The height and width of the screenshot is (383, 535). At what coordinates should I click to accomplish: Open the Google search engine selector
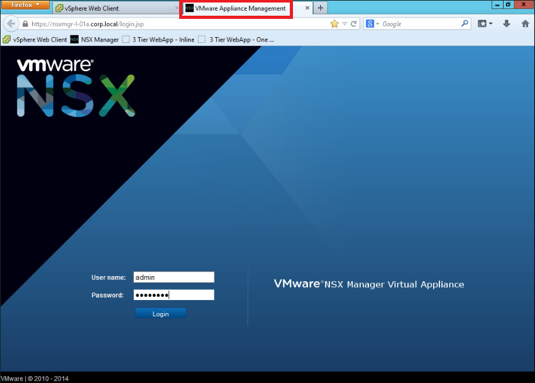(372, 24)
